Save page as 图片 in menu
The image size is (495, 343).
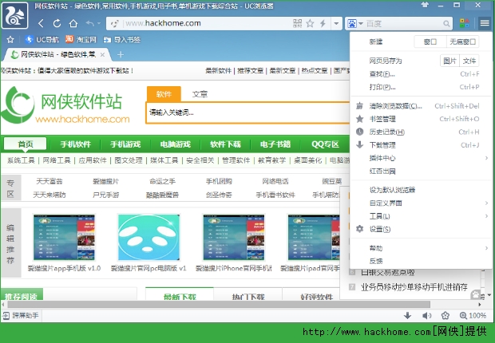coord(449,61)
